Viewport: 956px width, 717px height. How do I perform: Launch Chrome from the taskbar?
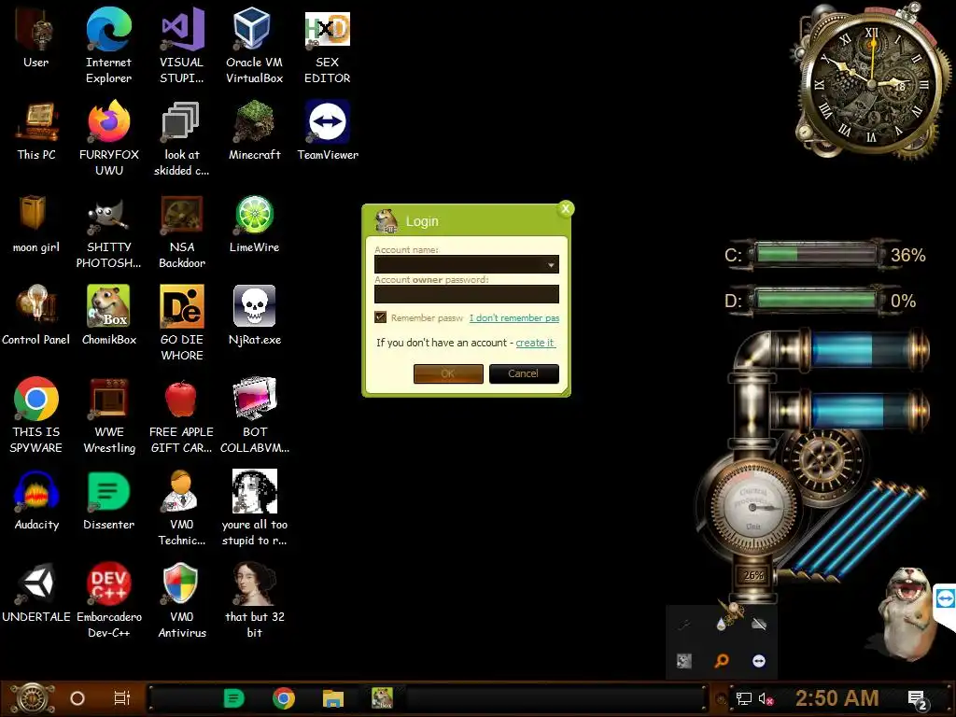284,698
